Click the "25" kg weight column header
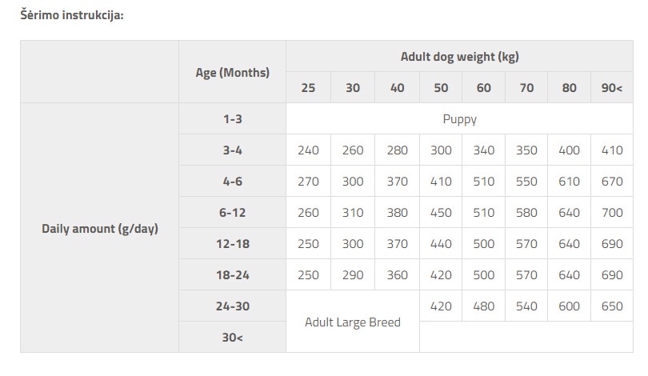The height and width of the screenshot is (376, 648). [x=308, y=88]
